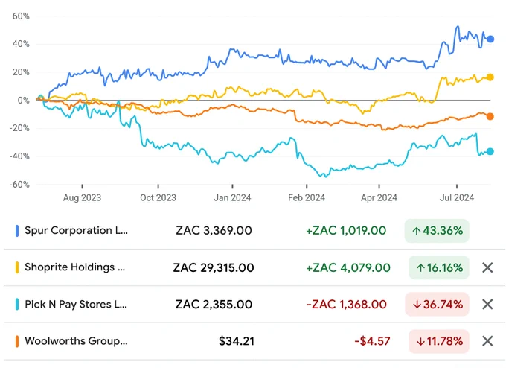Open Shoprite Holdings stock name
Image resolution: width=506 pixels, height=368 pixels.
(x=75, y=267)
